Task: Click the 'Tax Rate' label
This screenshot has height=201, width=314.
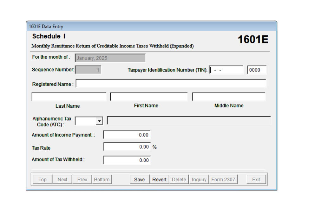Action: pyautogui.click(x=41, y=148)
